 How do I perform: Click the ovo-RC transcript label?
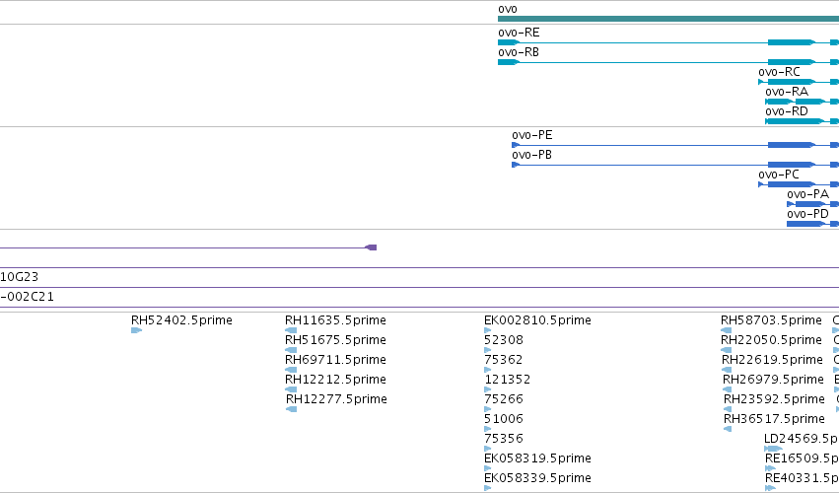779,72
